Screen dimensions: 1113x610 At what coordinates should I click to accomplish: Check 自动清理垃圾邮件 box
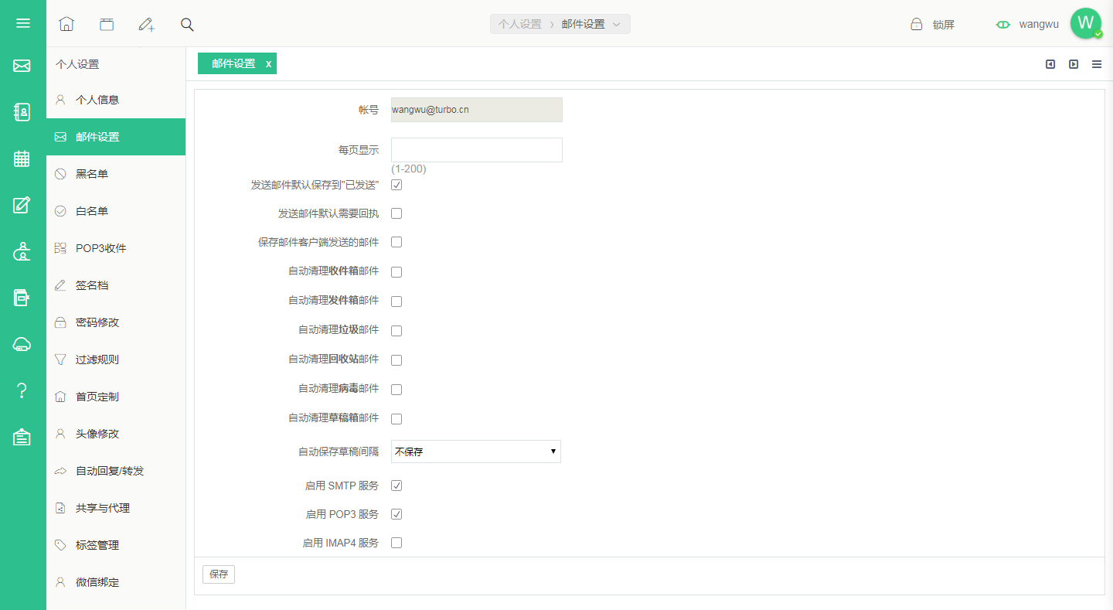pyautogui.click(x=397, y=331)
